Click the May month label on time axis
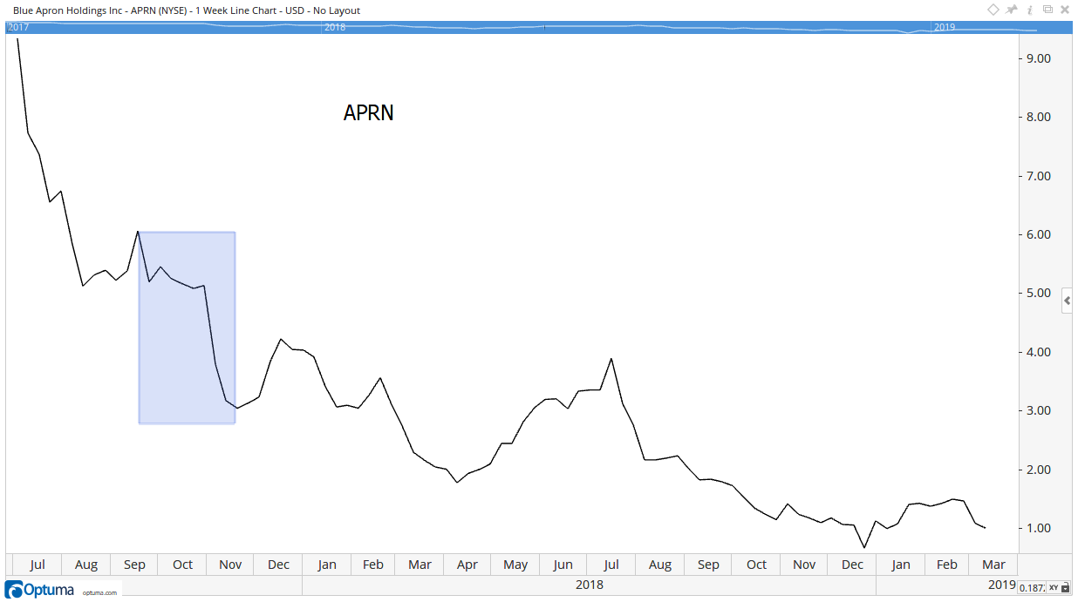 coord(515,565)
